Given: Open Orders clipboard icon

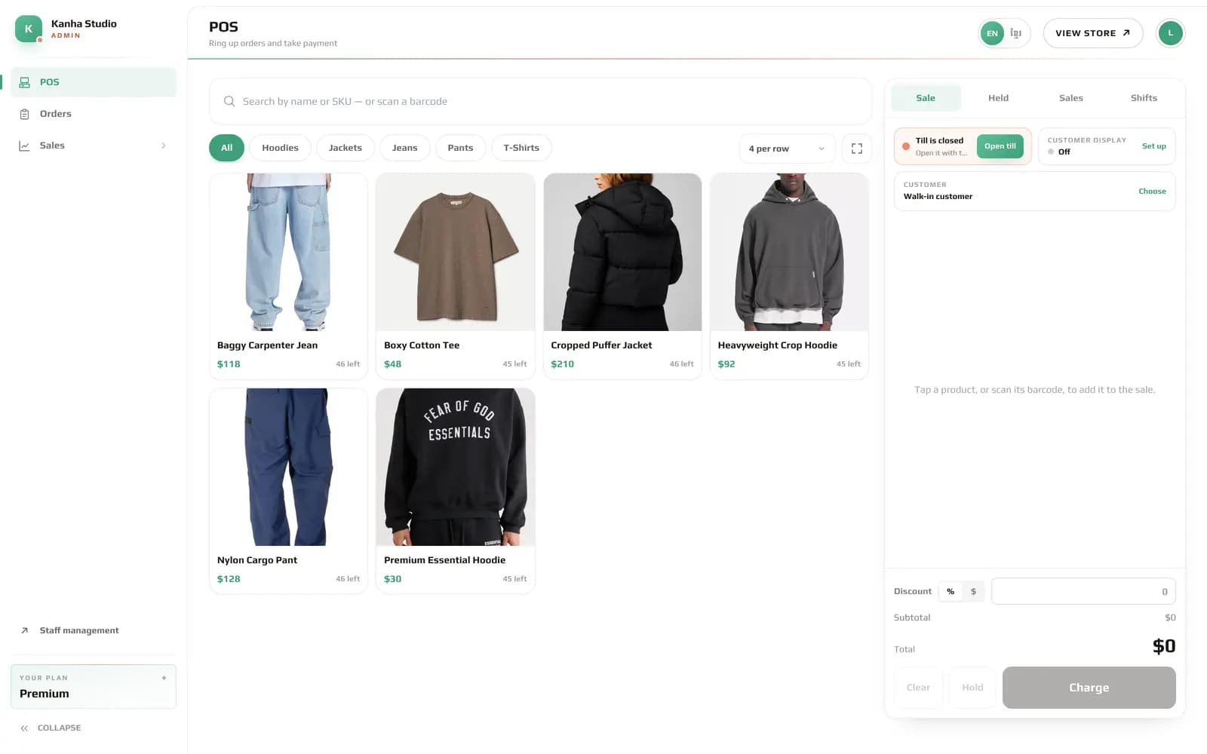Looking at the screenshot, I should pyautogui.click(x=24, y=114).
